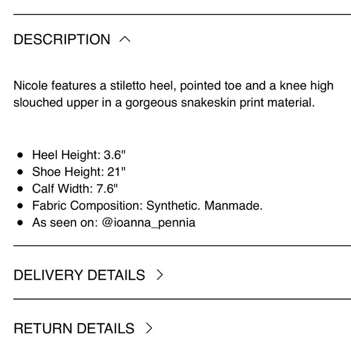Click the bullet point before As seen on
The height and width of the screenshot is (351, 351).
(20, 223)
